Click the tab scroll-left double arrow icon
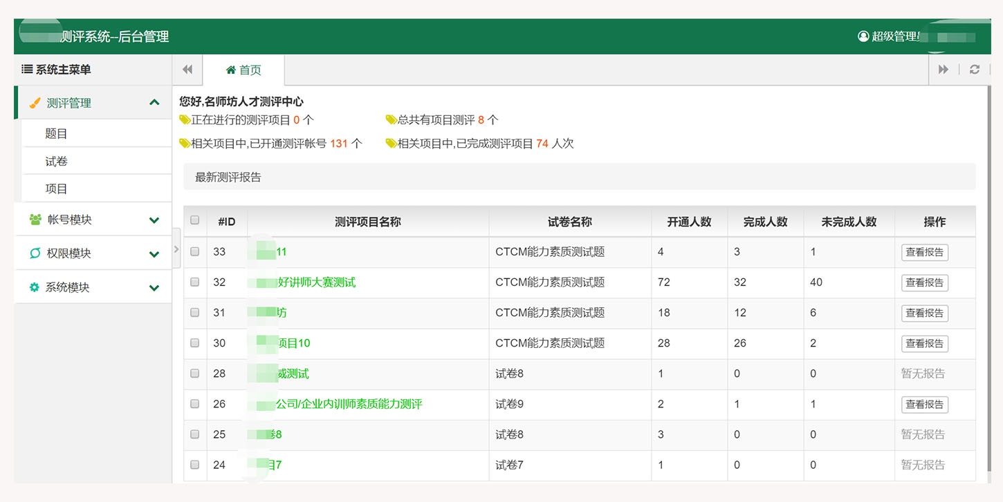This screenshot has width=1003, height=502. point(187,70)
